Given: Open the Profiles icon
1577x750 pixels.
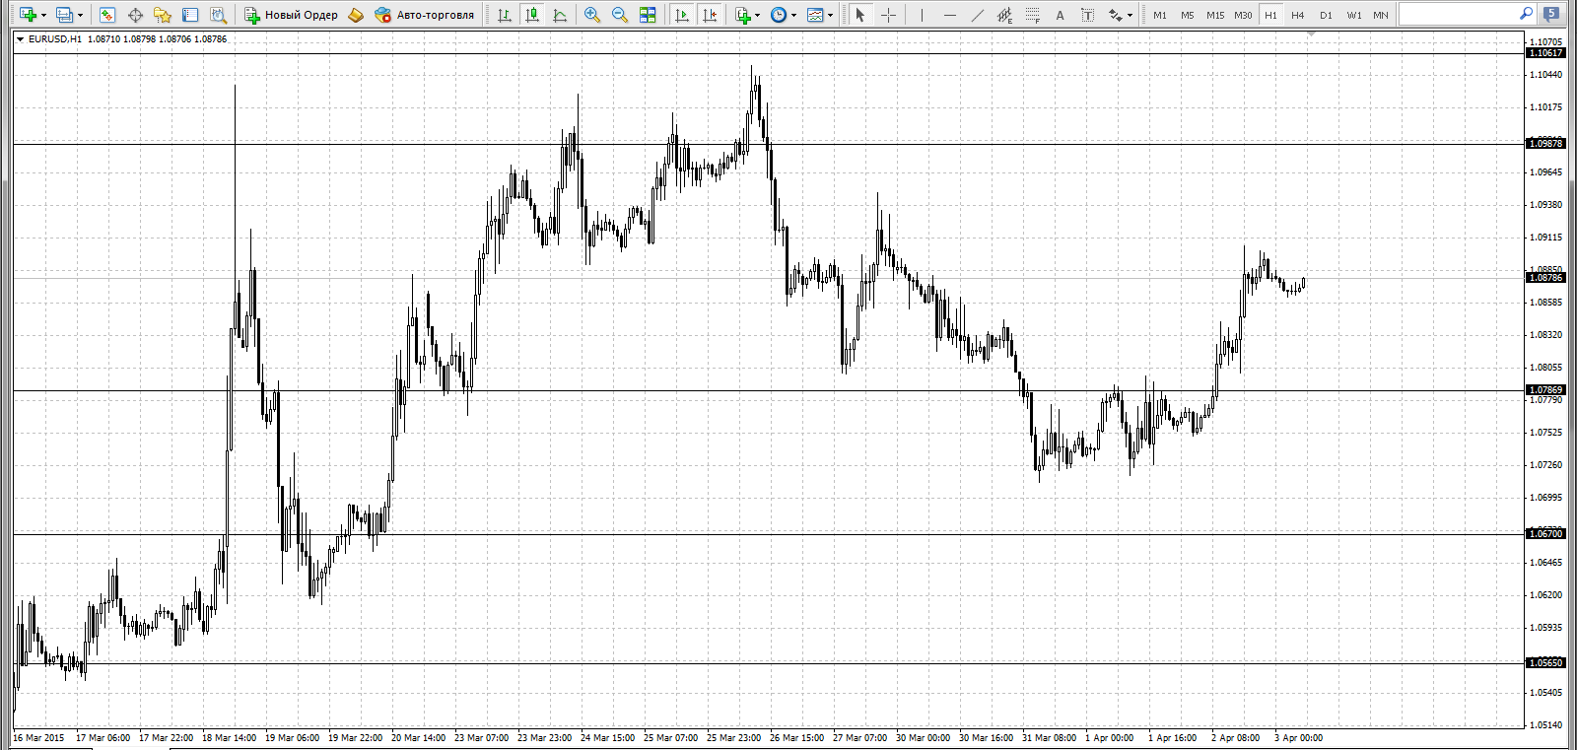Looking at the screenshot, I should pos(64,15).
